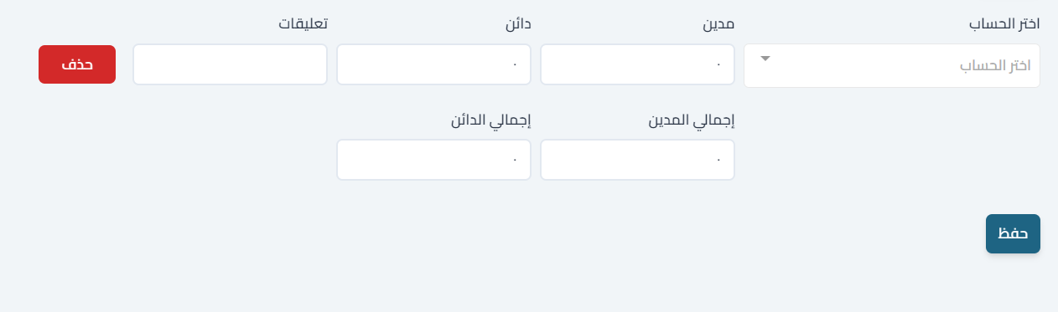
Task: Click the zero value in the debit field
Action: point(719,64)
